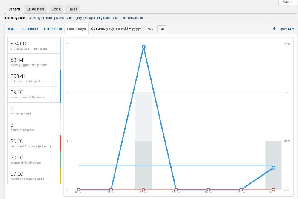The width and height of the screenshot is (298, 199).
Task: Open the Taxes tab
Action: 72,9
